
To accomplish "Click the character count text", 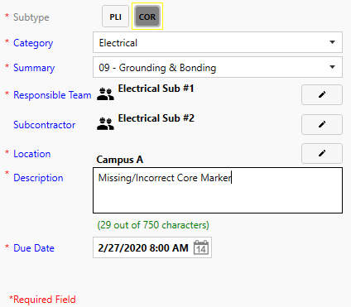I will 153,225.
